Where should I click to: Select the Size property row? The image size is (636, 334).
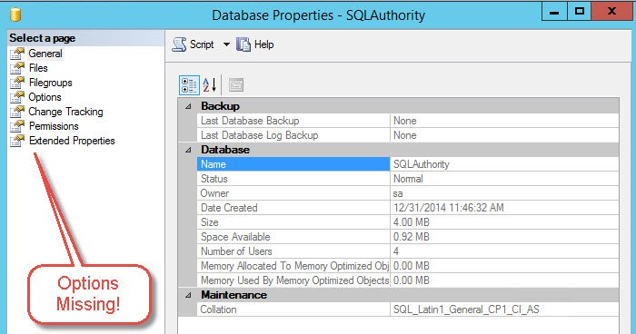pyautogui.click(x=408, y=222)
